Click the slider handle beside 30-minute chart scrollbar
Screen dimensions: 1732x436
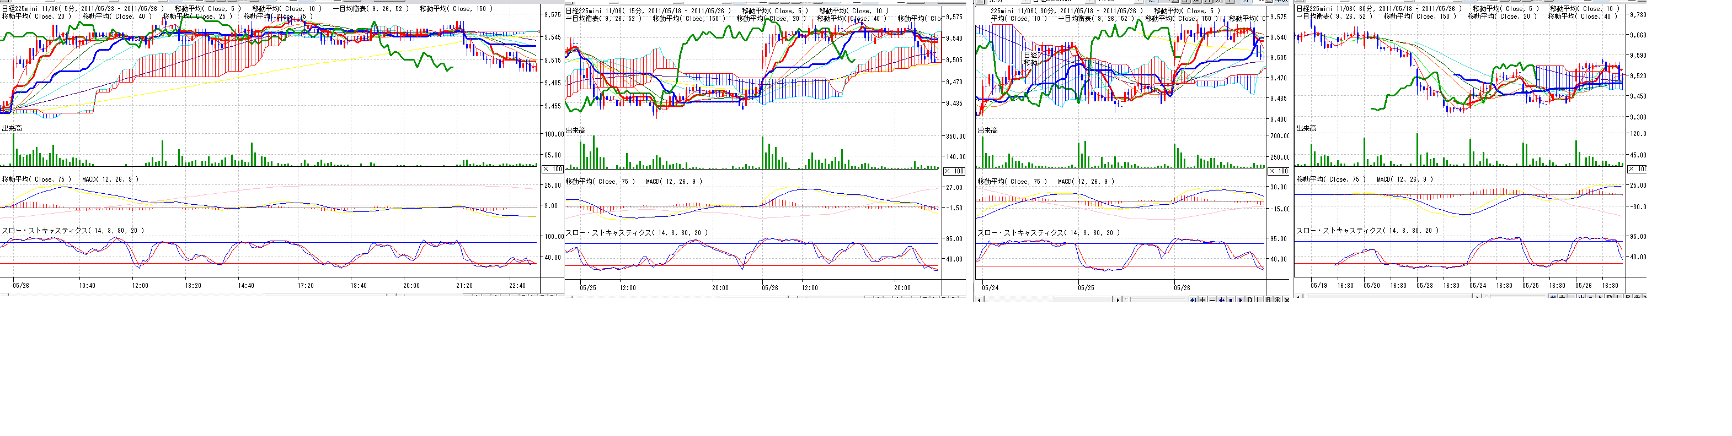tap(1130, 299)
